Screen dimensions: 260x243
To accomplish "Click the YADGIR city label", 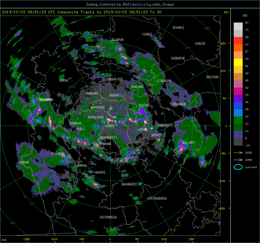I will pos(200,44).
